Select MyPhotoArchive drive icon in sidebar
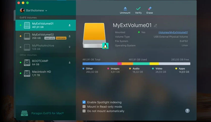The width and height of the screenshot is (211, 122). (x=27, y=47)
